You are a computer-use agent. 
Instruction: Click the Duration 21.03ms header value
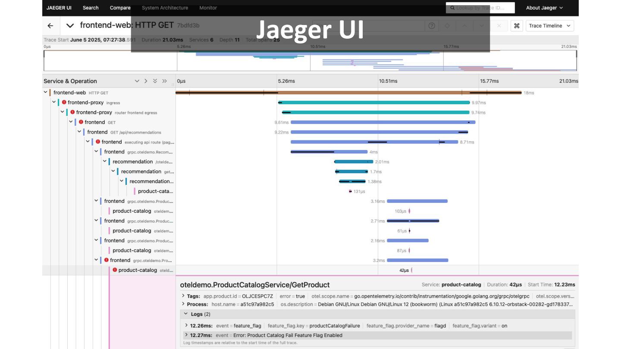pyautogui.click(x=173, y=40)
